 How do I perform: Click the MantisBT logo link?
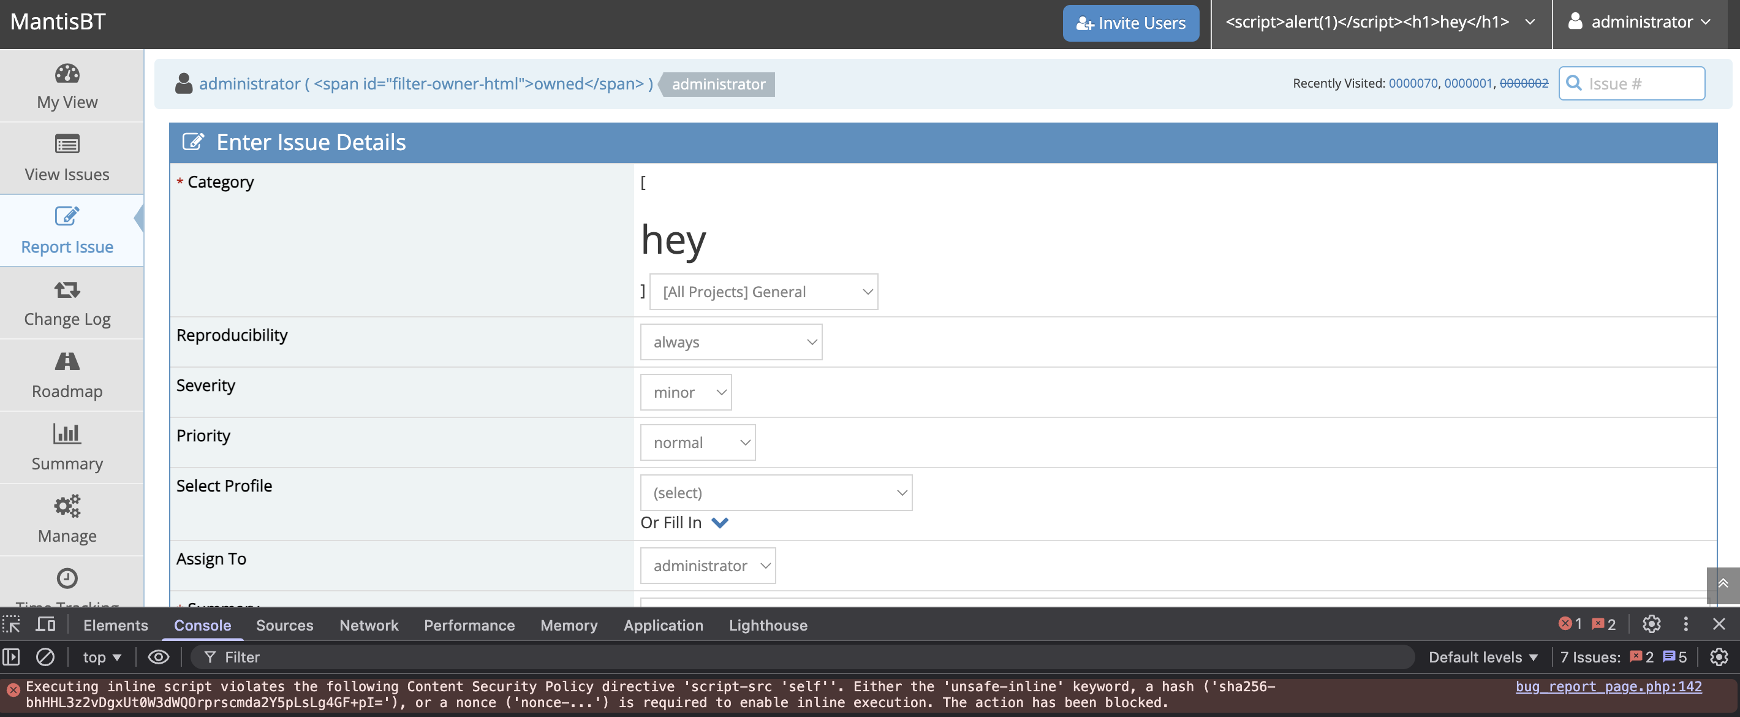(58, 21)
